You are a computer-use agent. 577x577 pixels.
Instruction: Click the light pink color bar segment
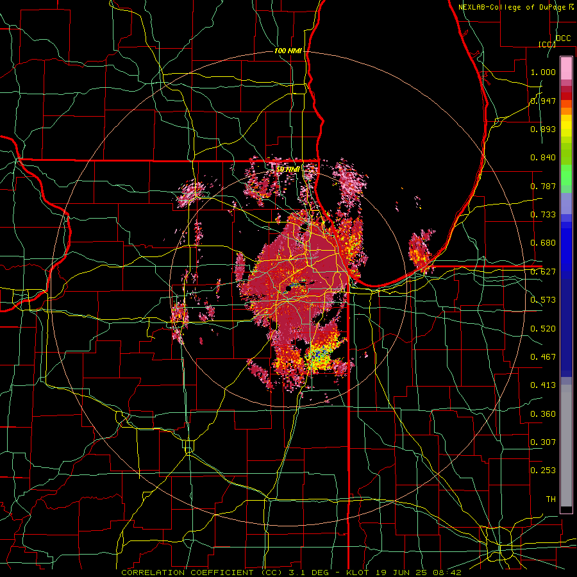(x=566, y=68)
